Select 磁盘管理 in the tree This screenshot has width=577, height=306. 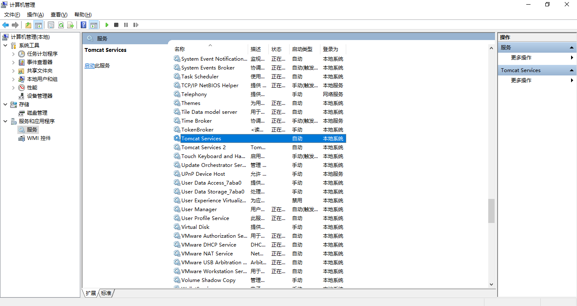pyautogui.click(x=37, y=113)
